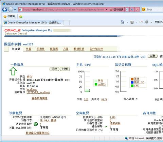163x142 pixels.
Task: Open the localhost host link
Action: (x=32, y=89)
